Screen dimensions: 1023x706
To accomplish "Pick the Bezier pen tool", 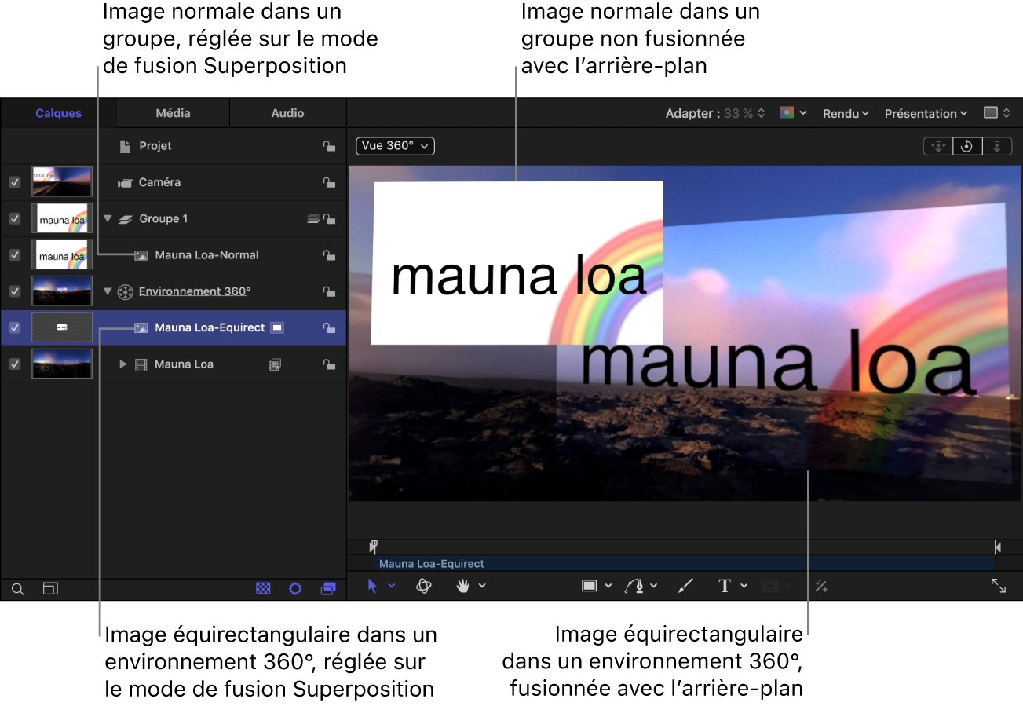I will 634,586.
